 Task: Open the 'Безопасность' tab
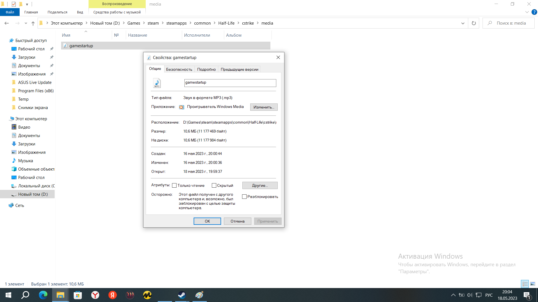pos(179,69)
